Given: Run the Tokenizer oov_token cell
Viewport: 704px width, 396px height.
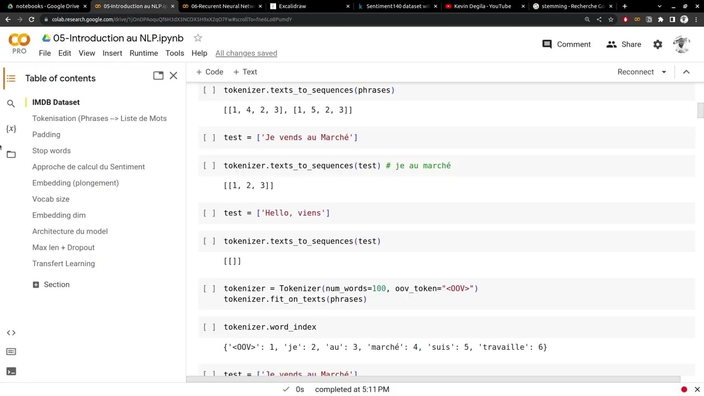Looking at the screenshot, I should (x=210, y=289).
